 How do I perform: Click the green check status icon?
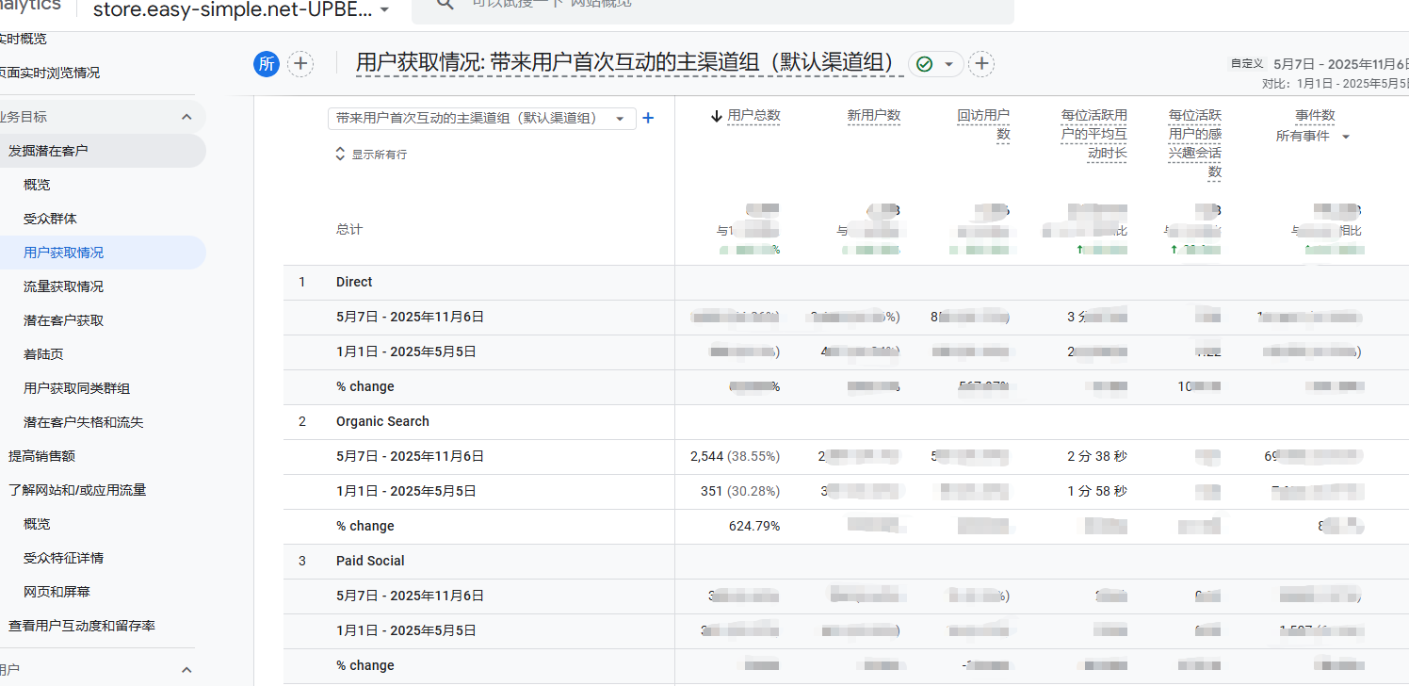(924, 64)
